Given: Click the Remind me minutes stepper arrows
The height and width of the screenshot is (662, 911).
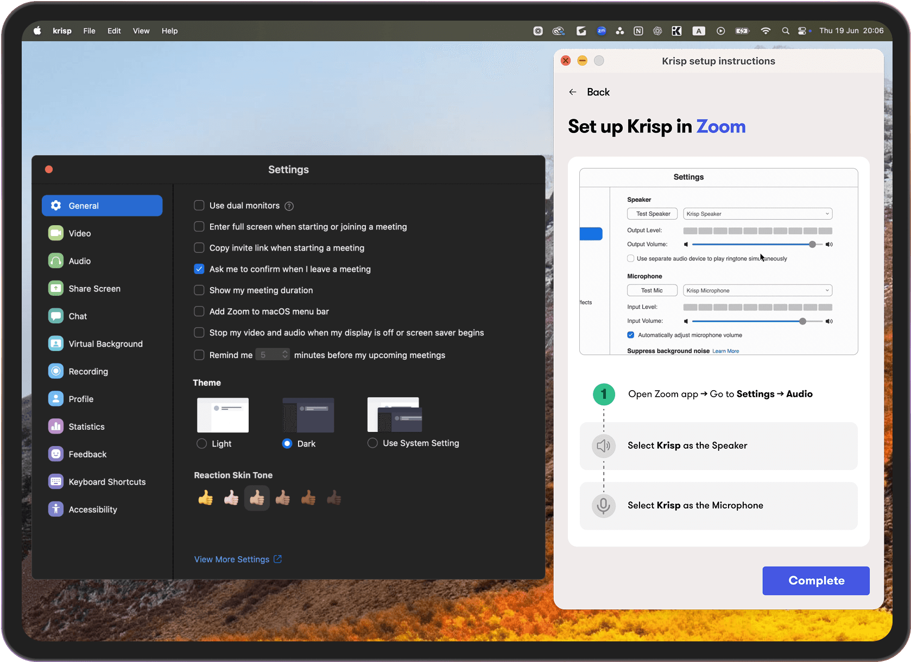Looking at the screenshot, I should click(x=285, y=354).
